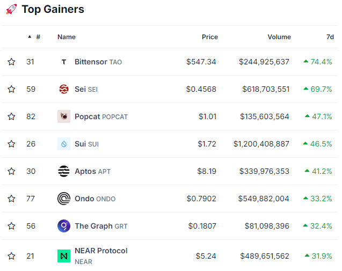The image size is (342, 271).
Task: Sort table by Volume column header
Action: 279,37
